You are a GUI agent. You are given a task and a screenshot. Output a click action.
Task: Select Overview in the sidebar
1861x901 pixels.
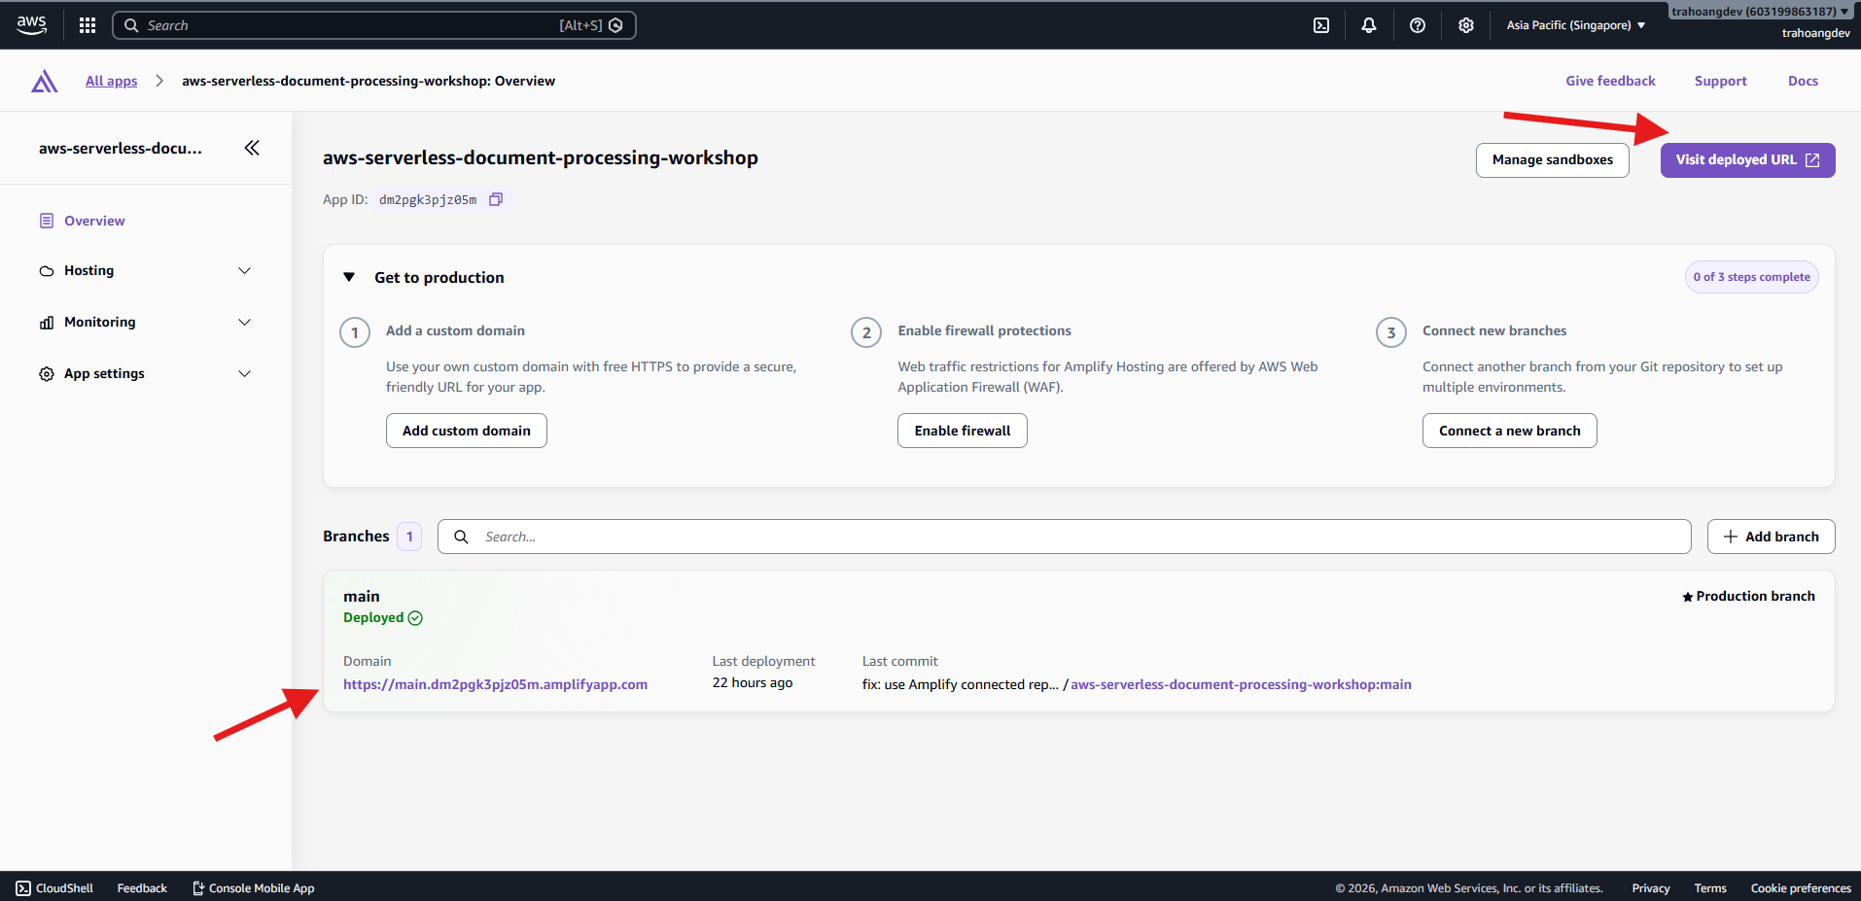click(94, 221)
